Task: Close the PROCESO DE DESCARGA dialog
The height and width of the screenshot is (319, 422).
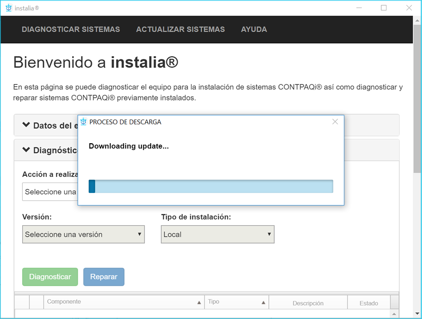Action: [x=335, y=122]
